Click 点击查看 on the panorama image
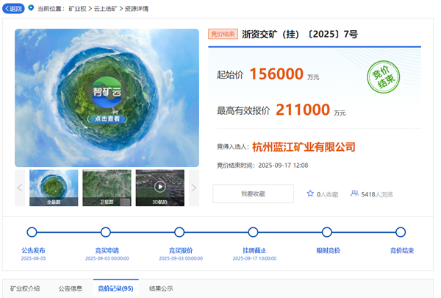 [x=107, y=118]
